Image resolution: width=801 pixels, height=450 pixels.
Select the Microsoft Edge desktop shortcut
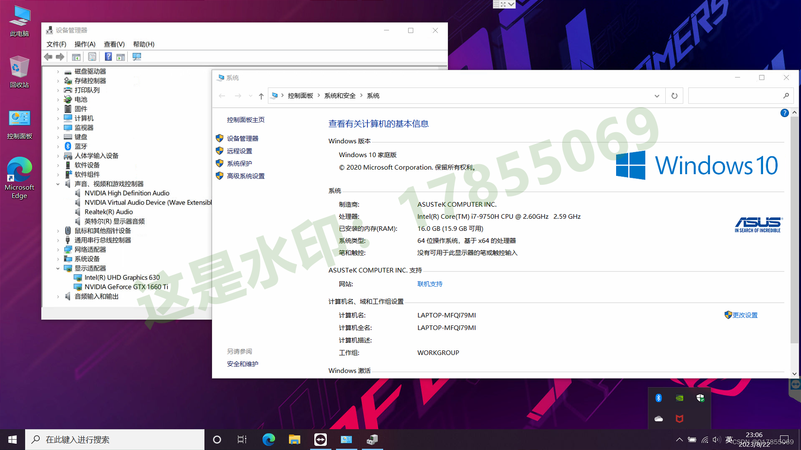pyautogui.click(x=20, y=178)
